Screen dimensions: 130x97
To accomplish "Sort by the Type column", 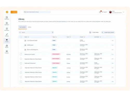I will click(x=55, y=37).
